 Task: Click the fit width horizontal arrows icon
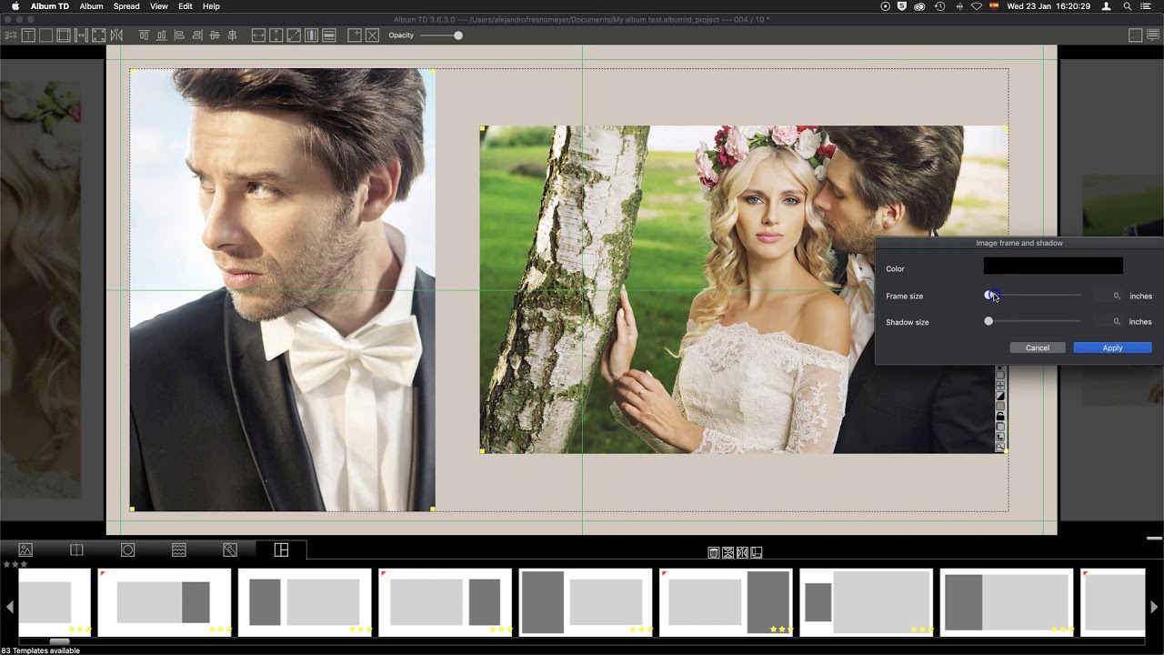pos(258,35)
